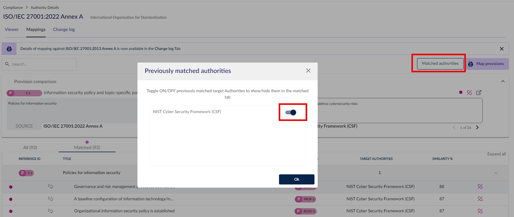
Task: Open the Matched authorities button
Action: pyautogui.click(x=440, y=63)
